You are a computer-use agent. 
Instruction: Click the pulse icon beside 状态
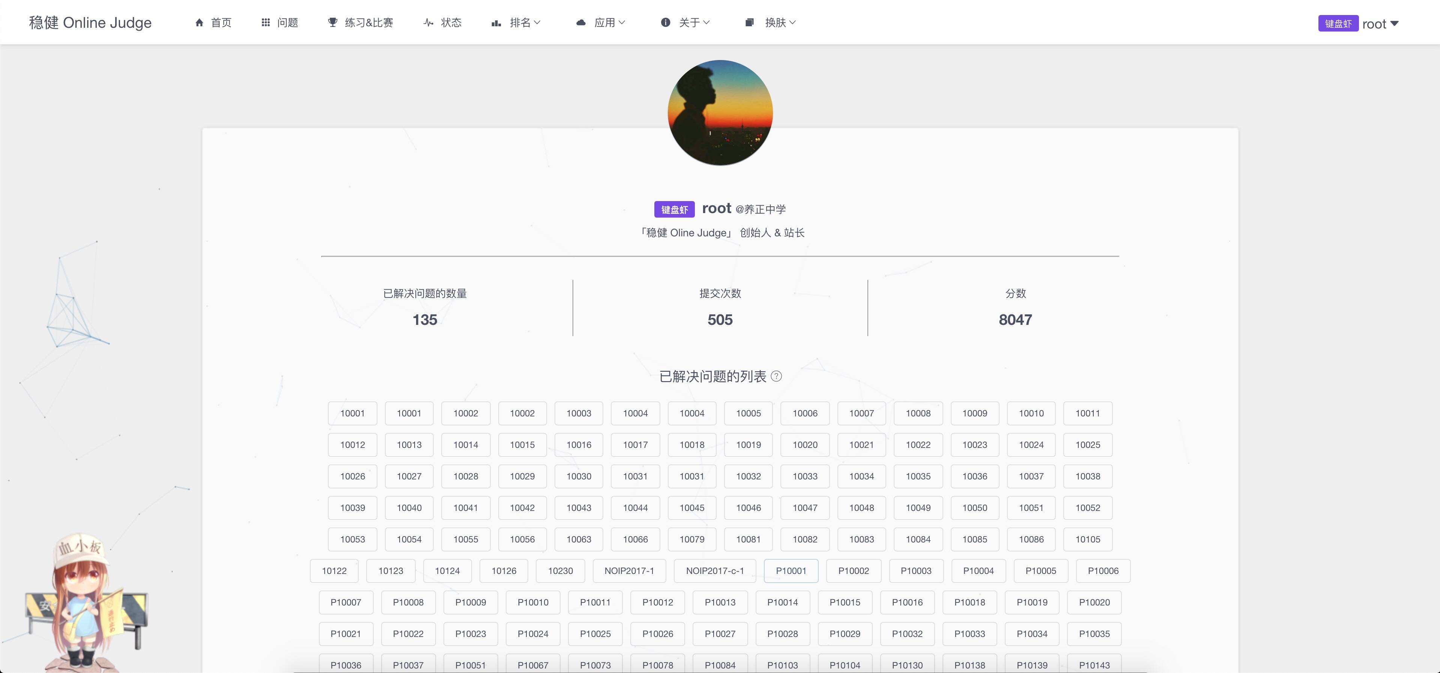(x=428, y=23)
